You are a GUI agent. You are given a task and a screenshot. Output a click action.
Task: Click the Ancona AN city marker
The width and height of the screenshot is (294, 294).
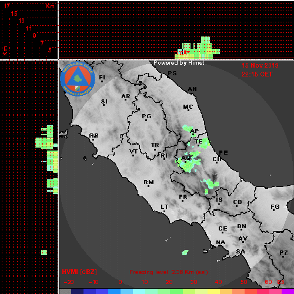click(192, 90)
